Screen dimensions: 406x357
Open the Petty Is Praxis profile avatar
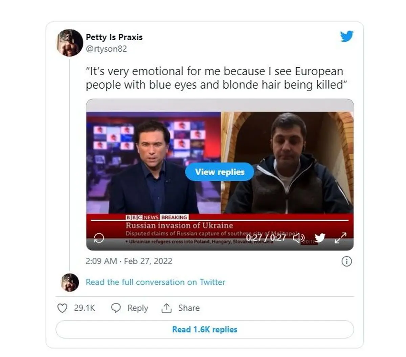(70, 43)
